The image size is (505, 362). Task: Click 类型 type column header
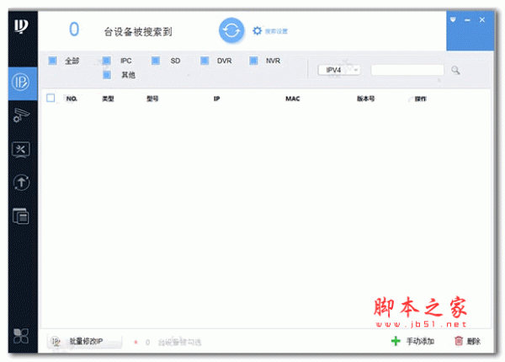point(108,98)
